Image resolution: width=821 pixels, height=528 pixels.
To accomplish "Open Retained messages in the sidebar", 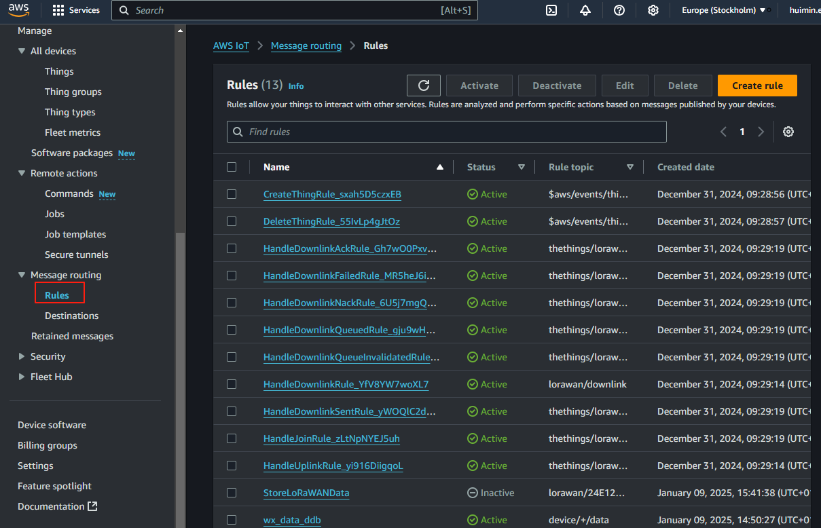I will click(x=72, y=336).
